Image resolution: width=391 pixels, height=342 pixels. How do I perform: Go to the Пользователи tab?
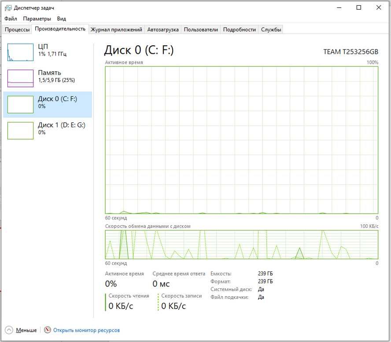click(201, 30)
